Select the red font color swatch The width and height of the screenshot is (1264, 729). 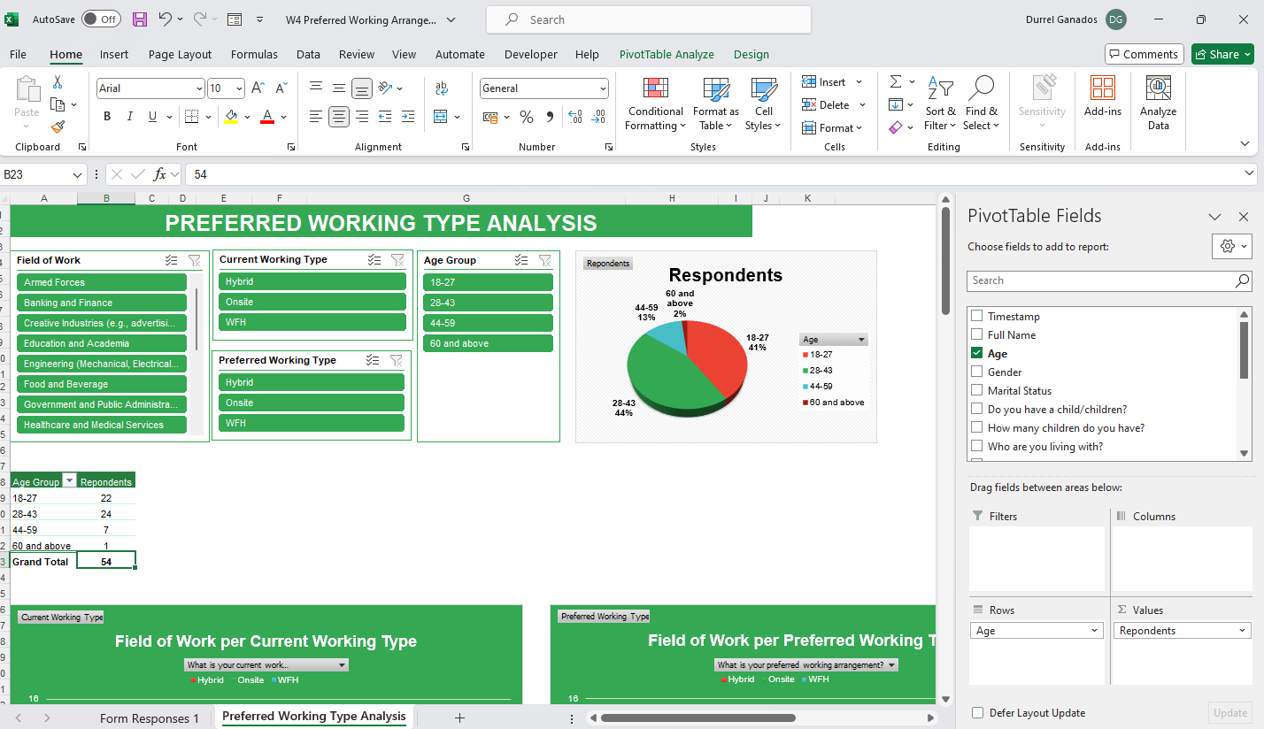(267, 117)
